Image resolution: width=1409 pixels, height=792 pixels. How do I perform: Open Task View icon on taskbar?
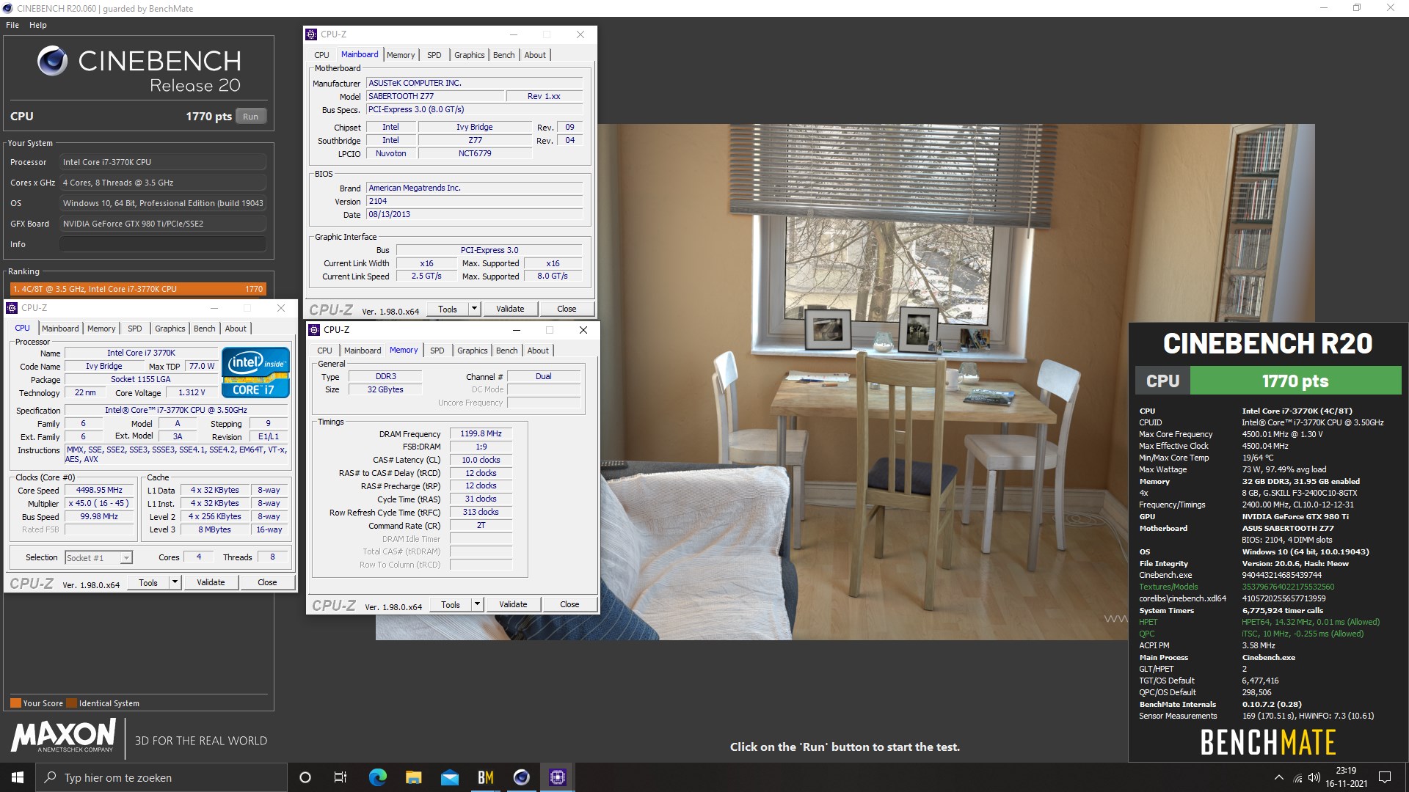(x=340, y=777)
